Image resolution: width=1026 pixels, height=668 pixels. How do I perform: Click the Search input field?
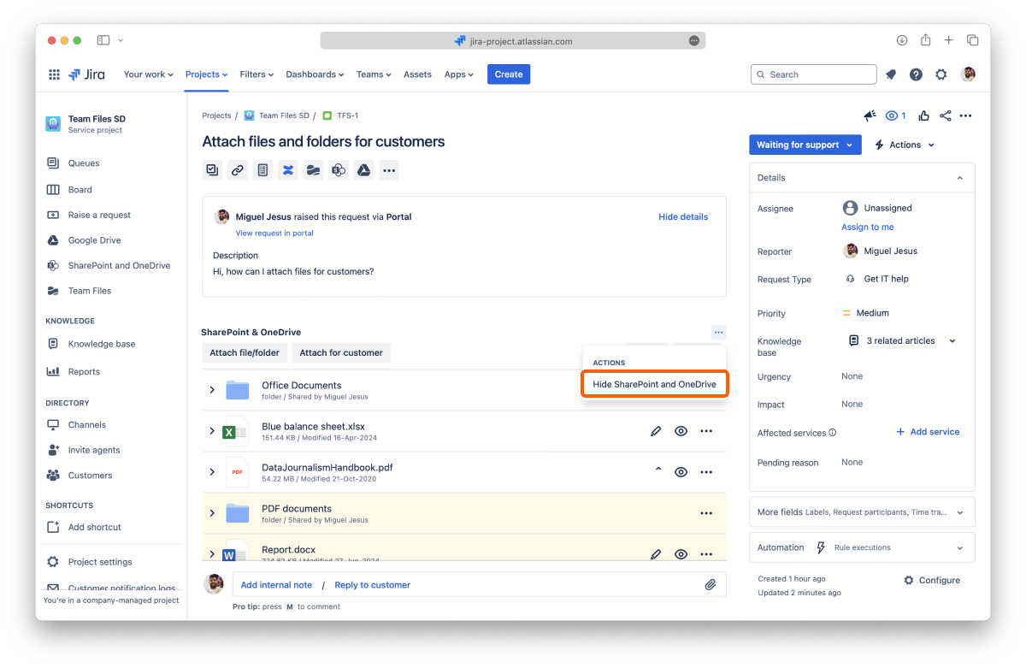[x=813, y=74]
